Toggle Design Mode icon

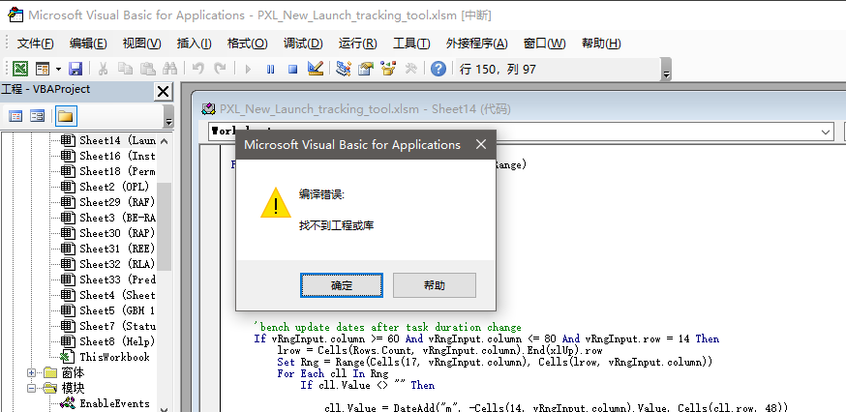tap(316, 69)
